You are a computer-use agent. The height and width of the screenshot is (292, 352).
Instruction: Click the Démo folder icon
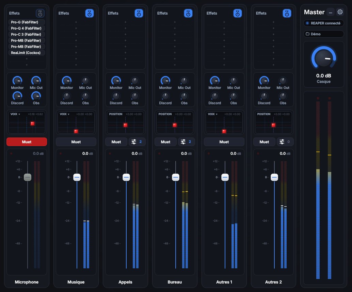point(307,34)
